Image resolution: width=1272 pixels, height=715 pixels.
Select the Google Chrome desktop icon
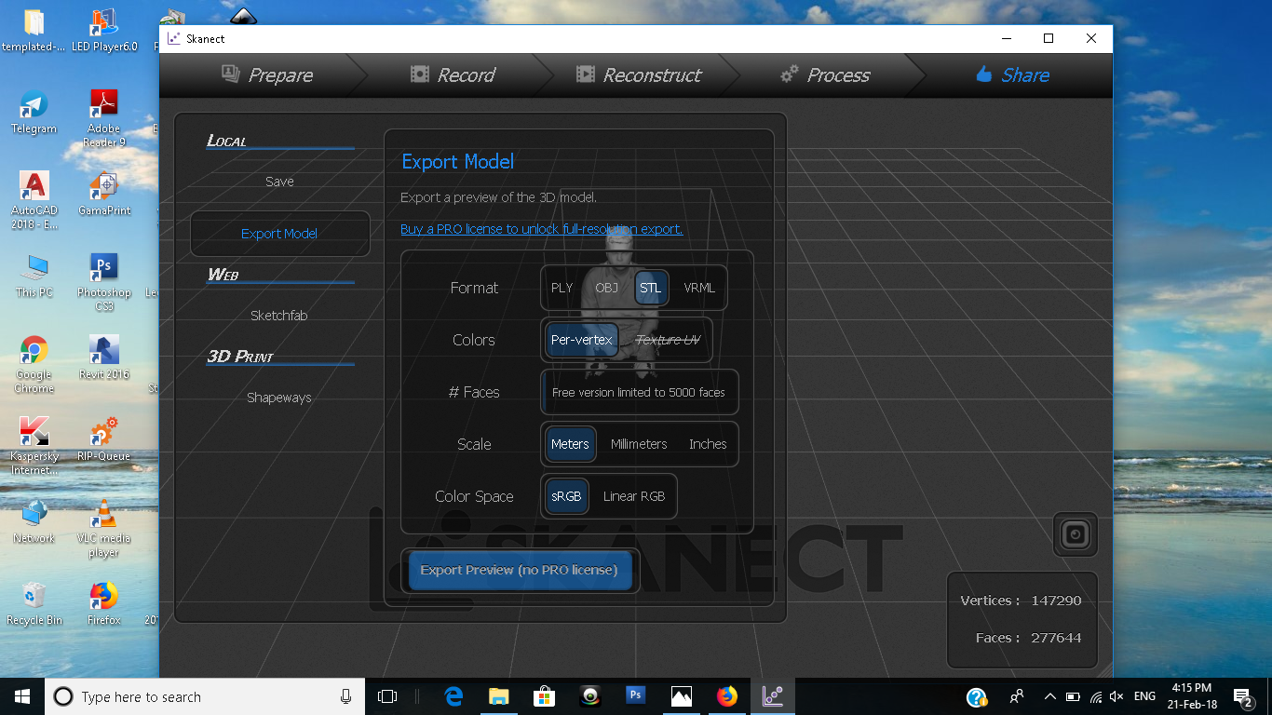(x=34, y=364)
